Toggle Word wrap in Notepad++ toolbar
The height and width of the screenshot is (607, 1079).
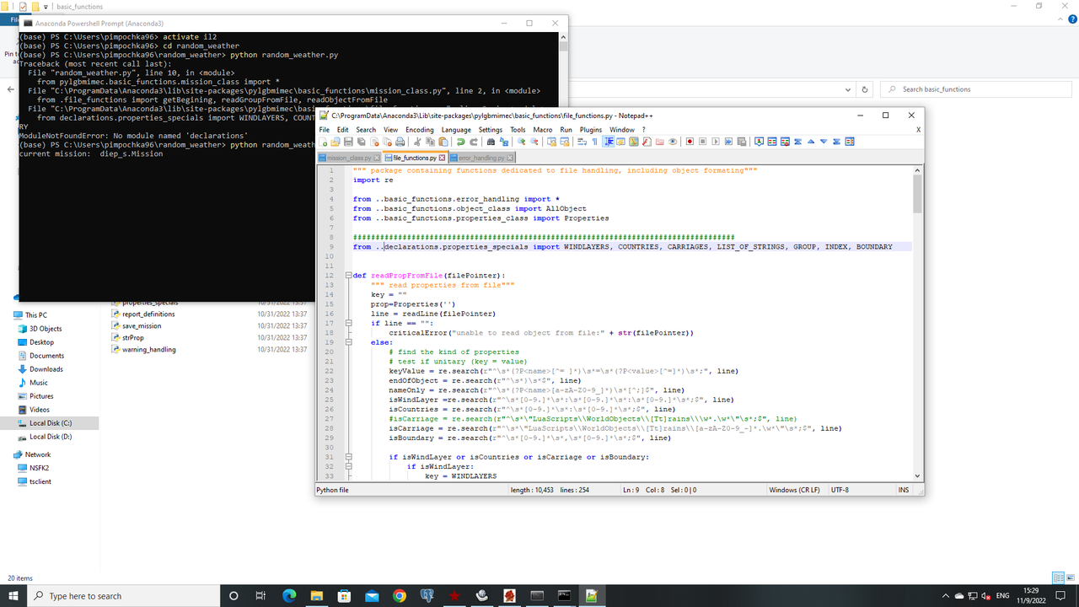582,142
